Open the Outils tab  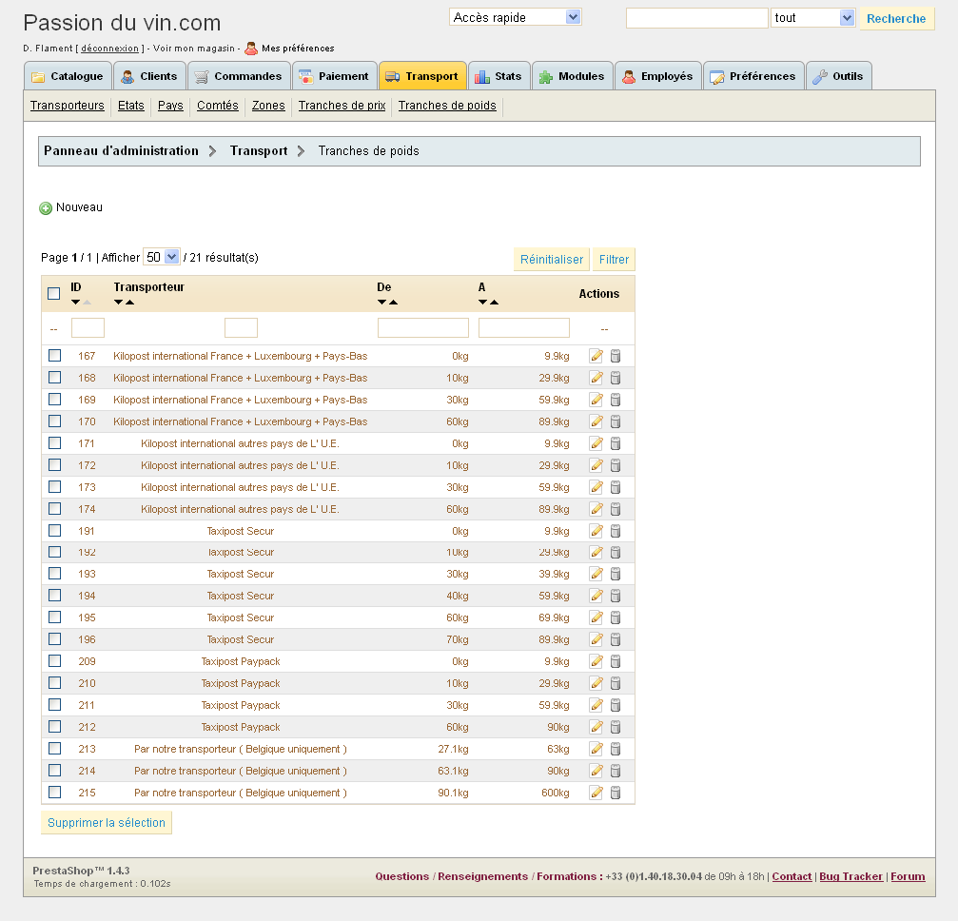click(x=839, y=76)
